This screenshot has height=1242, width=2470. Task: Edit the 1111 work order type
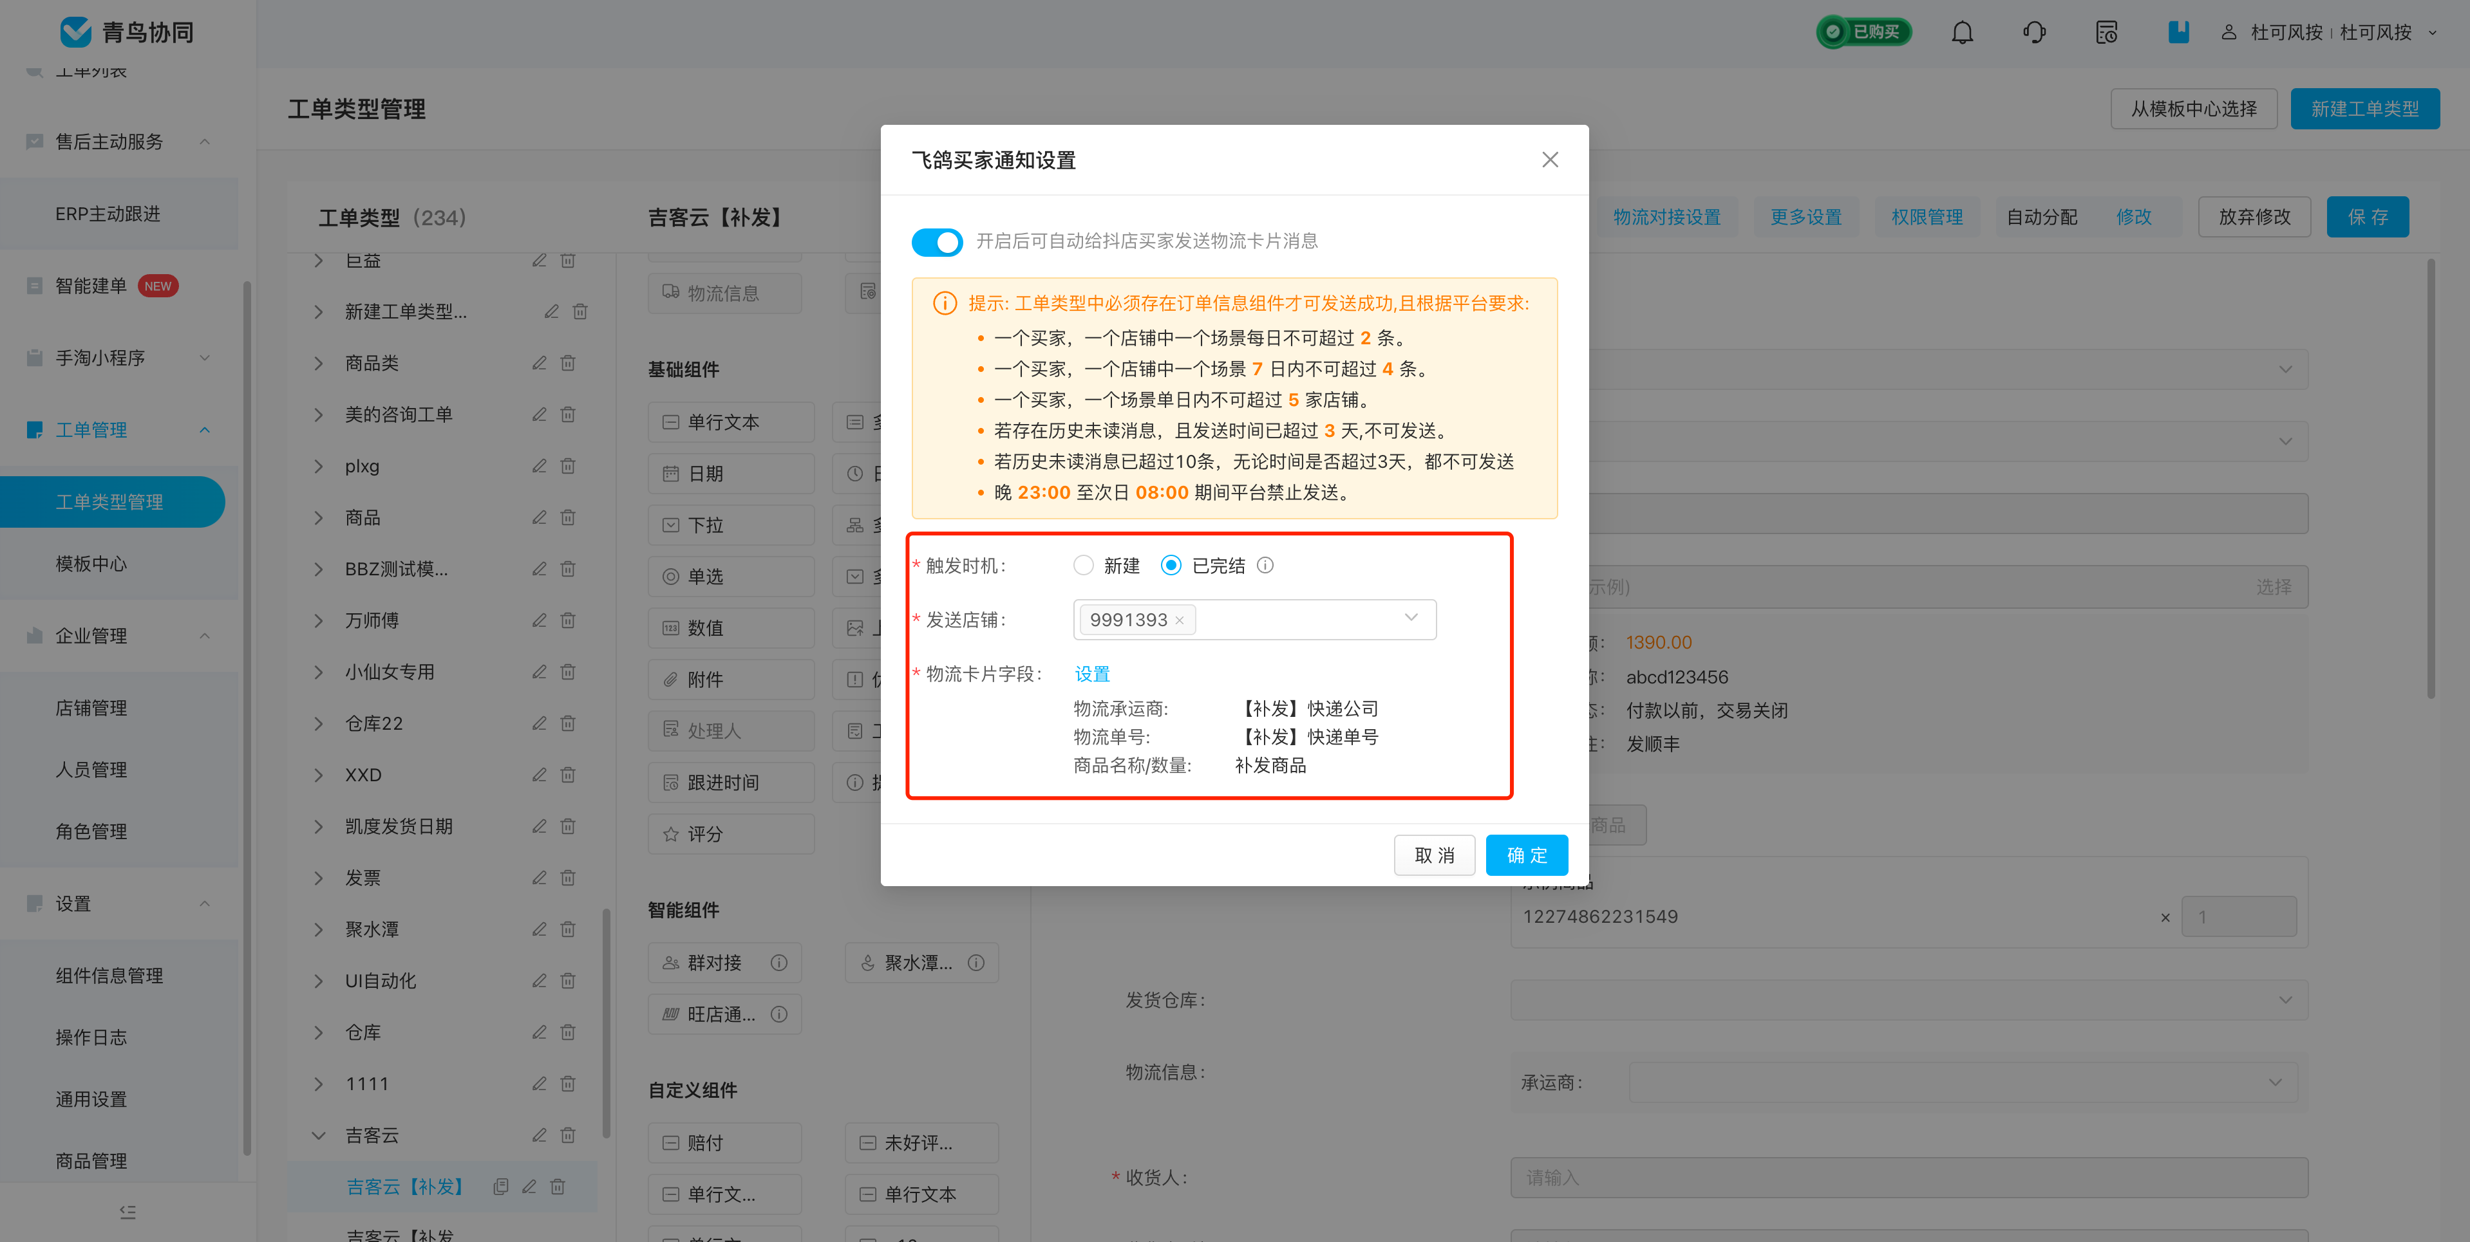click(x=539, y=1084)
